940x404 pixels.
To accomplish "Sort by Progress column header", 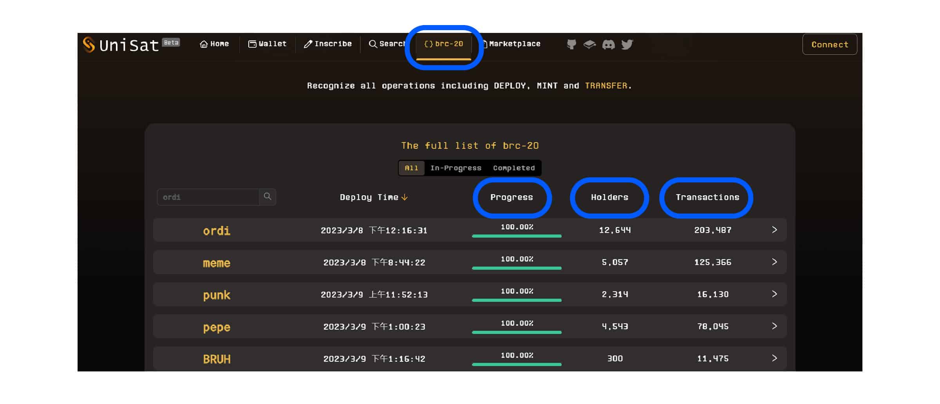I will pos(512,197).
